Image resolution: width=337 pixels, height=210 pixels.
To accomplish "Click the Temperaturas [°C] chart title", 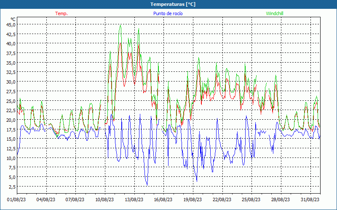I will 173,4.
